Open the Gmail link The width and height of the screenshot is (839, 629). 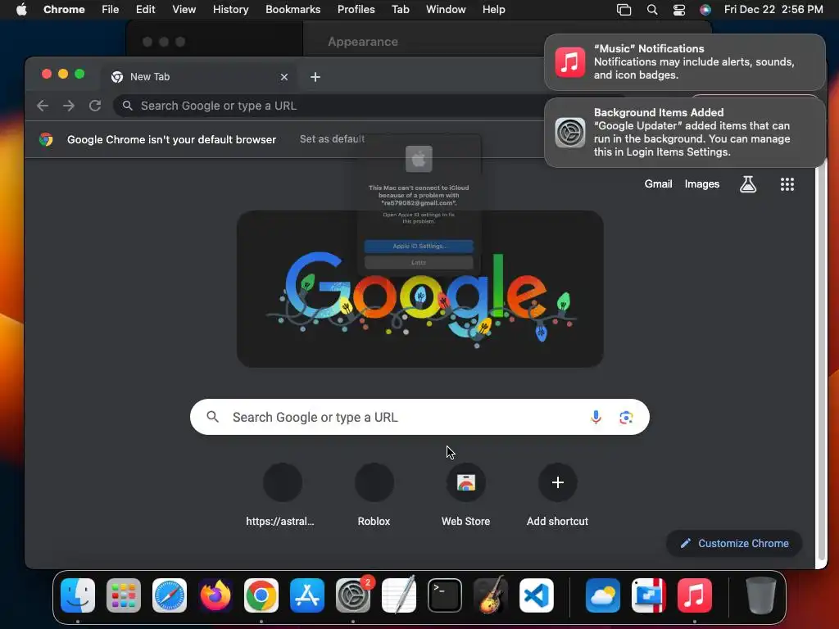pos(658,184)
